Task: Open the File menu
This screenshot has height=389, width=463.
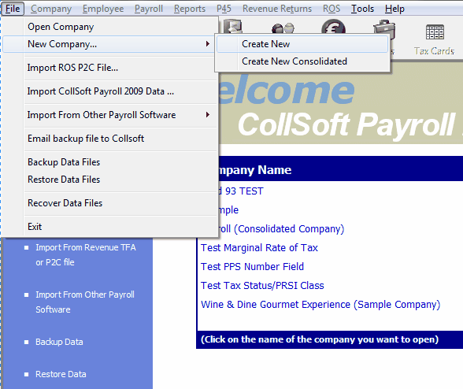Action: click(13, 9)
